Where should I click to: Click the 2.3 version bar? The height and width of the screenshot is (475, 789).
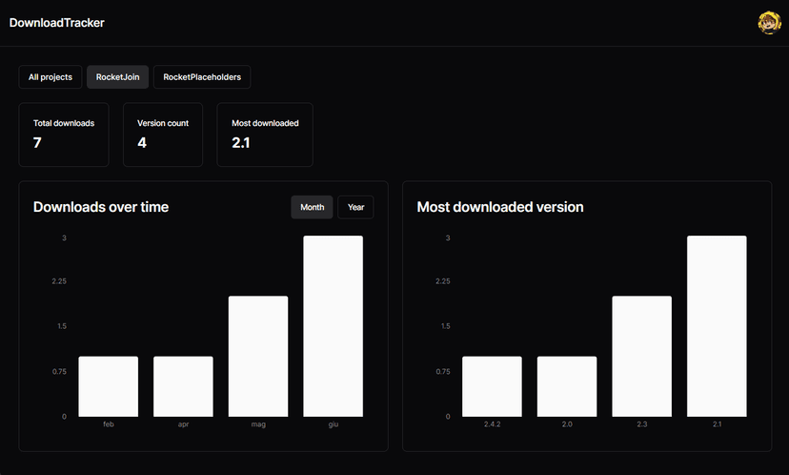[641, 356]
